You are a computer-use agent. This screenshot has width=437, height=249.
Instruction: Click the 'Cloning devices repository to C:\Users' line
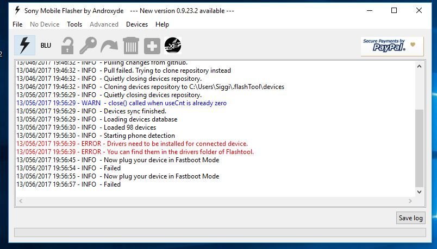pyautogui.click(x=150, y=87)
